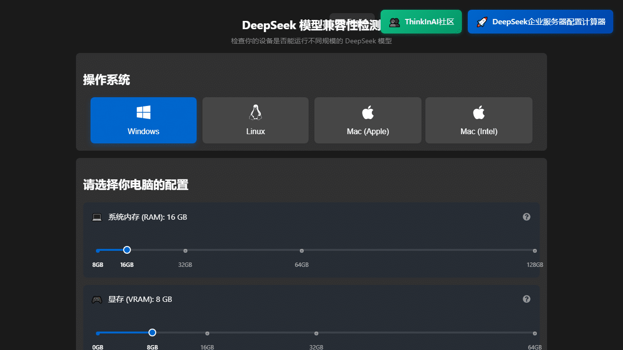Open DeepSeek企业服务器配置计算器 calculator
The image size is (623, 350).
pos(540,22)
